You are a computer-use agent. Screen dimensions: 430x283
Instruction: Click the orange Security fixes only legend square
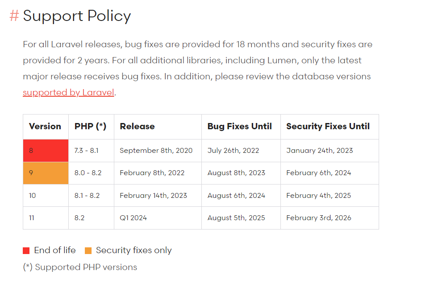pos(88,250)
